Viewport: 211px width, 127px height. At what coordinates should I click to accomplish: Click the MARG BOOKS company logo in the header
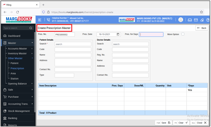(127, 20)
